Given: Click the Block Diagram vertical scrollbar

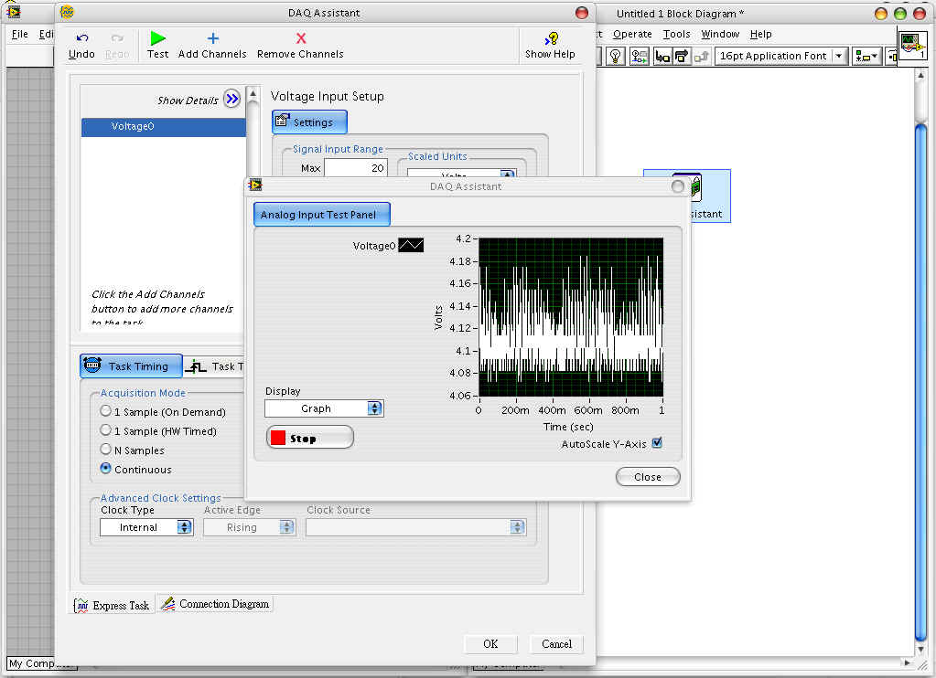Looking at the screenshot, I should [920, 382].
